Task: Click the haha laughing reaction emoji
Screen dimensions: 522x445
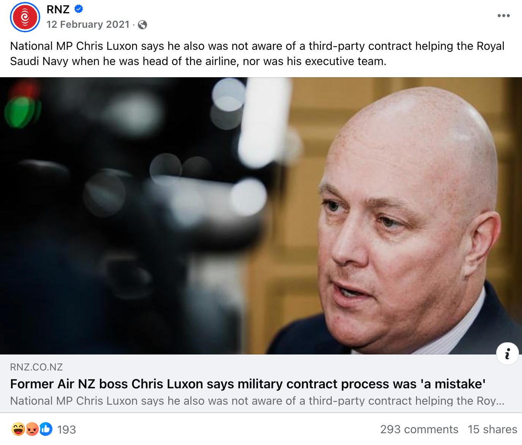Action: tap(18, 429)
